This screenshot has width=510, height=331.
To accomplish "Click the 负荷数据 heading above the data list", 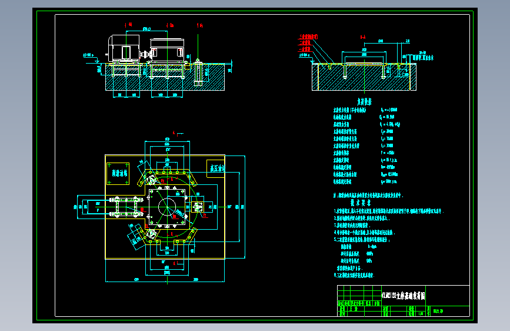I will [x=364, y=102].
